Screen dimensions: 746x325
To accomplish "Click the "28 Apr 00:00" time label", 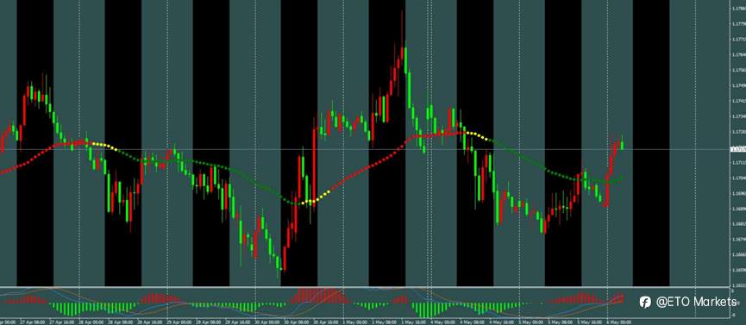I will 91,322.
